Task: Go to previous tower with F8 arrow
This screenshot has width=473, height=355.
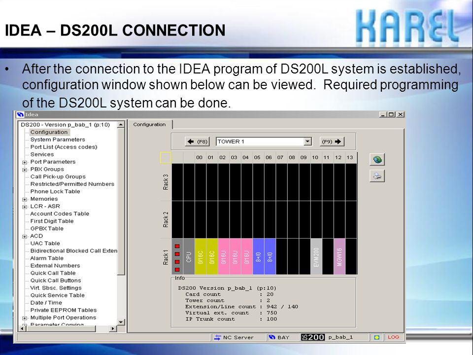Action: (x=197, y=142)
